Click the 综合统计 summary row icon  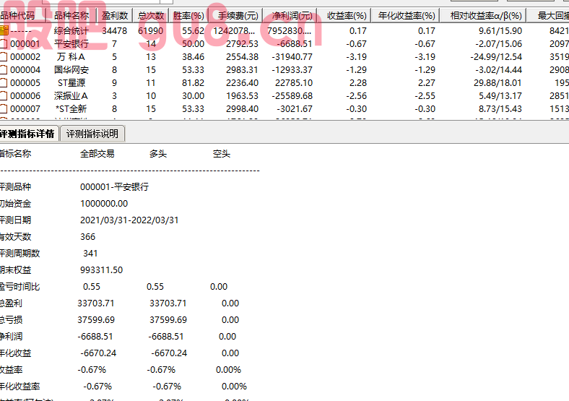tap(4, 30)
